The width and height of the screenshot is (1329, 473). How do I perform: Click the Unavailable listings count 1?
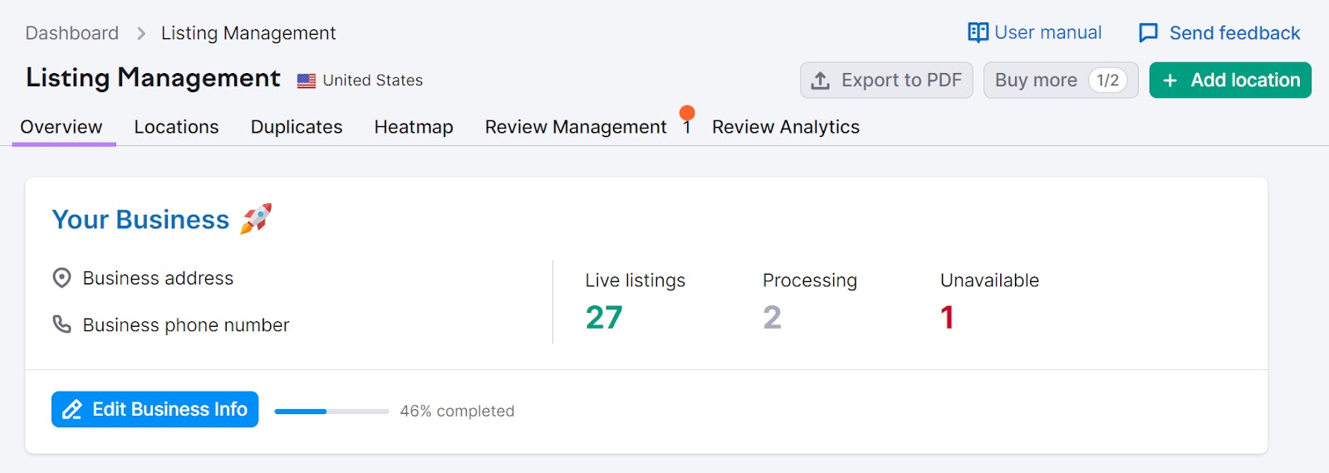tap(947, 317)
